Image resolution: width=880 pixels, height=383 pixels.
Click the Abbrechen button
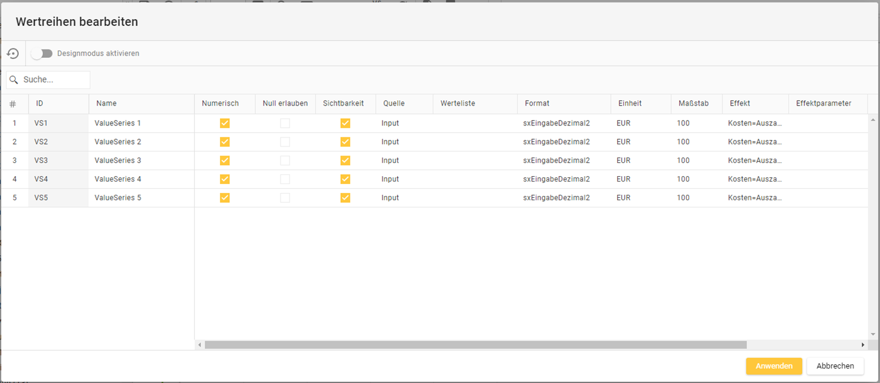click(x=835, y=366)
